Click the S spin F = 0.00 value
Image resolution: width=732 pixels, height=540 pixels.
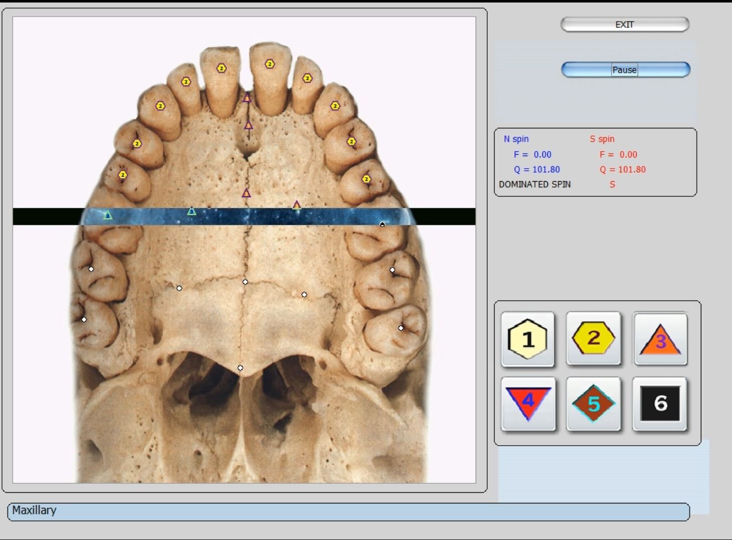pos(619,155)
